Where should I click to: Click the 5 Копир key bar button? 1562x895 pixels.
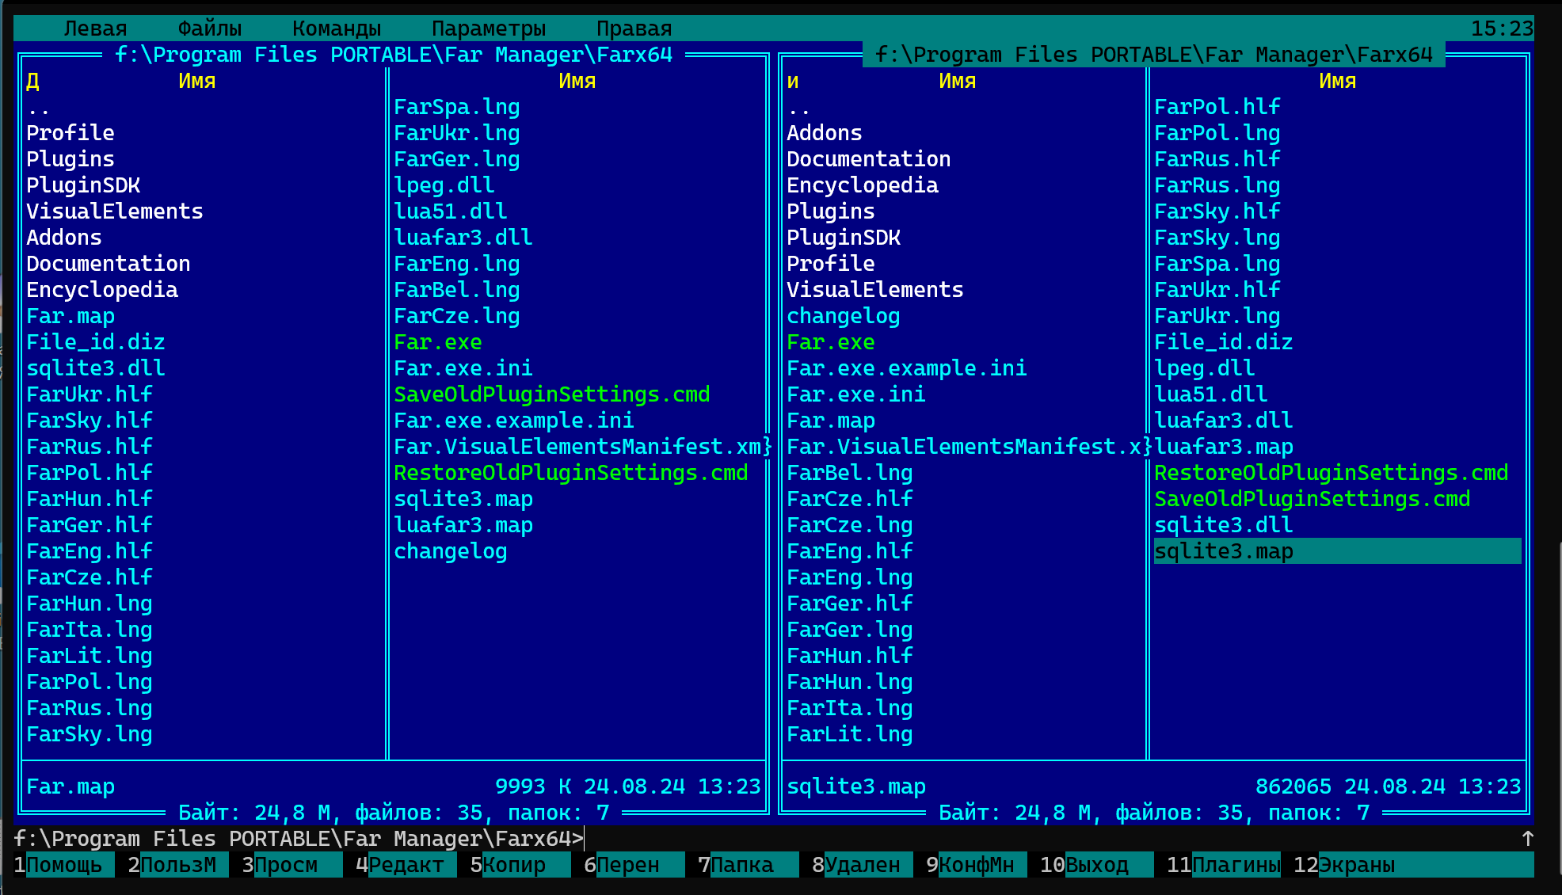pos(520,865)
